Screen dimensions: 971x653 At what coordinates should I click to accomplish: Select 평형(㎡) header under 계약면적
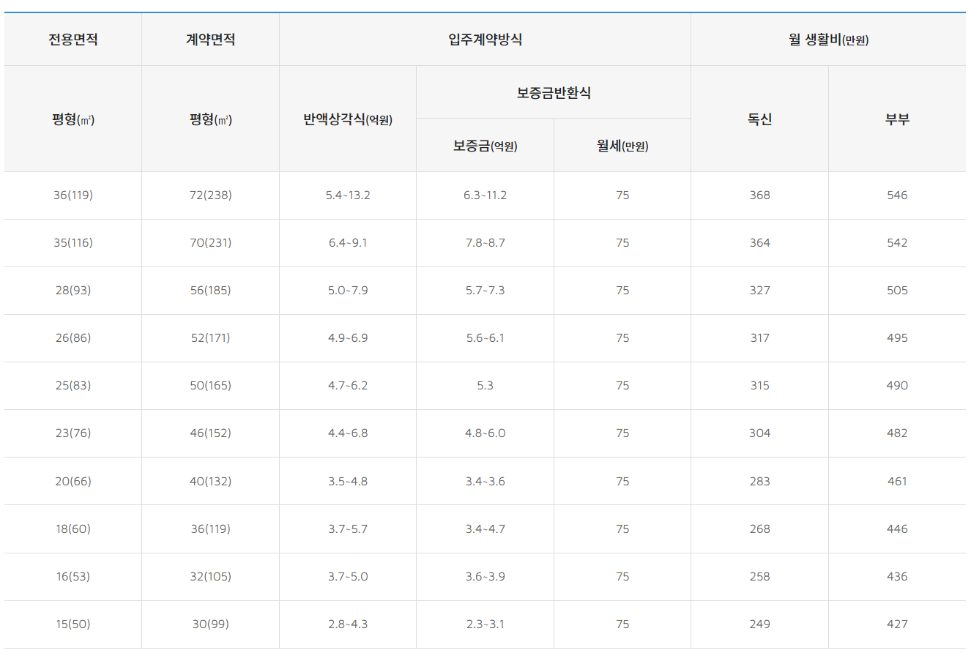pyautogui.click(x=210, y=119)
